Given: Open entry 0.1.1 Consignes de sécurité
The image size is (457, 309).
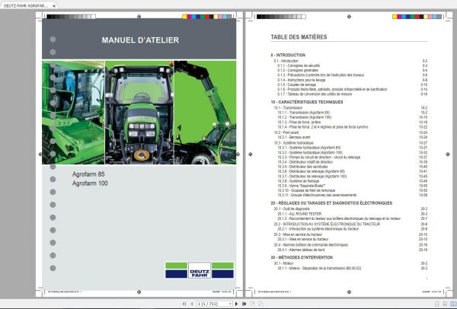Looking at the screenshot, I should pyautogui.click(x=299, y=65).
